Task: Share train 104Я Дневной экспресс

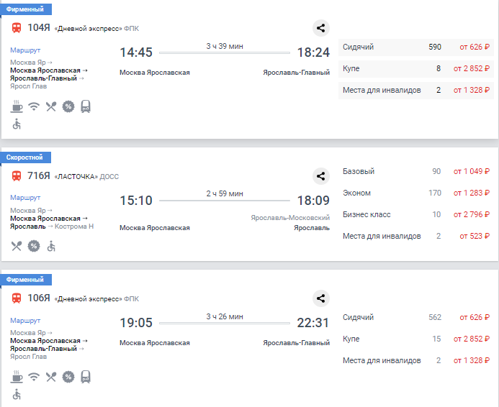Action: (321, 29)
